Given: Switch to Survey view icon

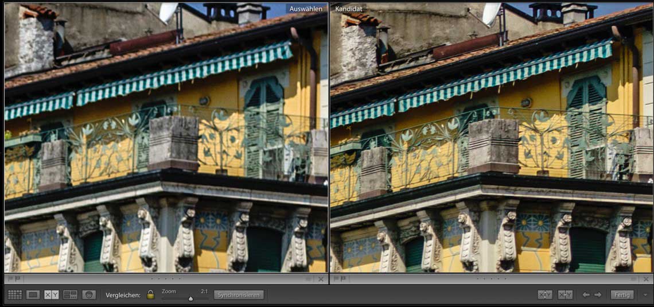Looking at the screenshot, I should [70, 295].
